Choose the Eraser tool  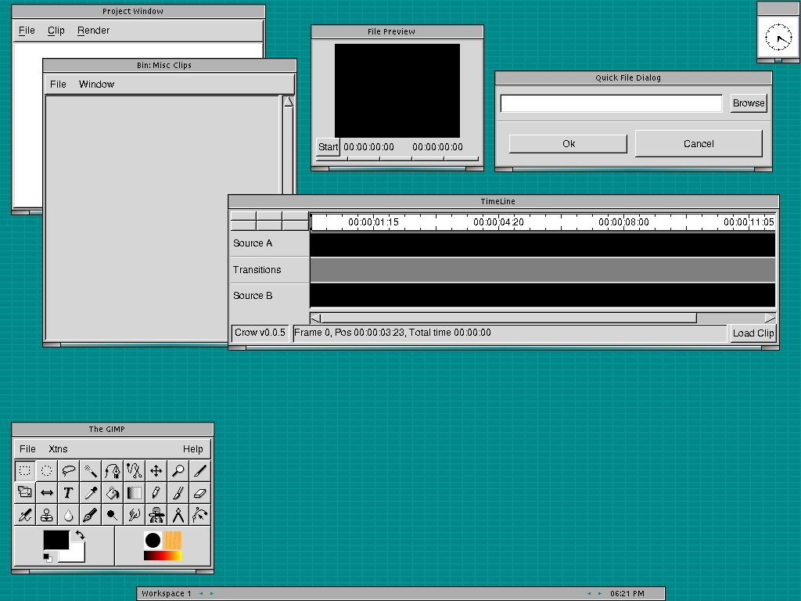pyautogui.click(x=200, y=492)
